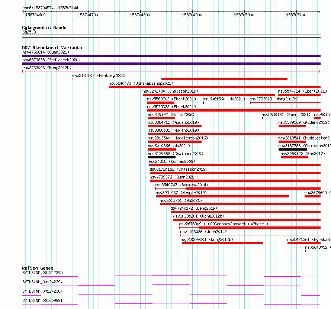Select the esv2733003 (Wong2012b) variant label
Image resolution: width=331 pixels, height=309 pixels.
pyautogui.click(x=47, y=68)
